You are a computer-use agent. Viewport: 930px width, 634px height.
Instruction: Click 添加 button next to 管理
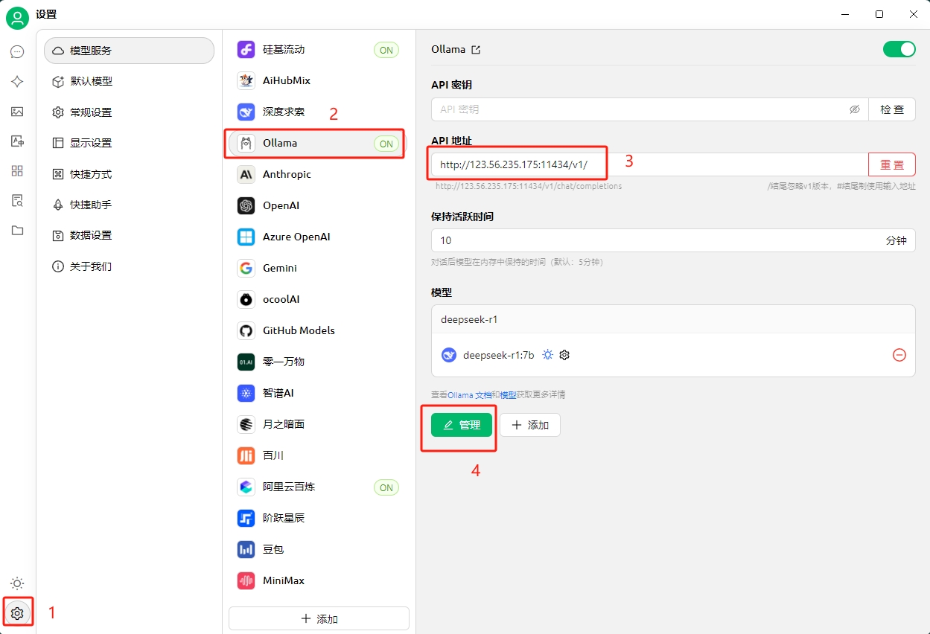(530, 425)
